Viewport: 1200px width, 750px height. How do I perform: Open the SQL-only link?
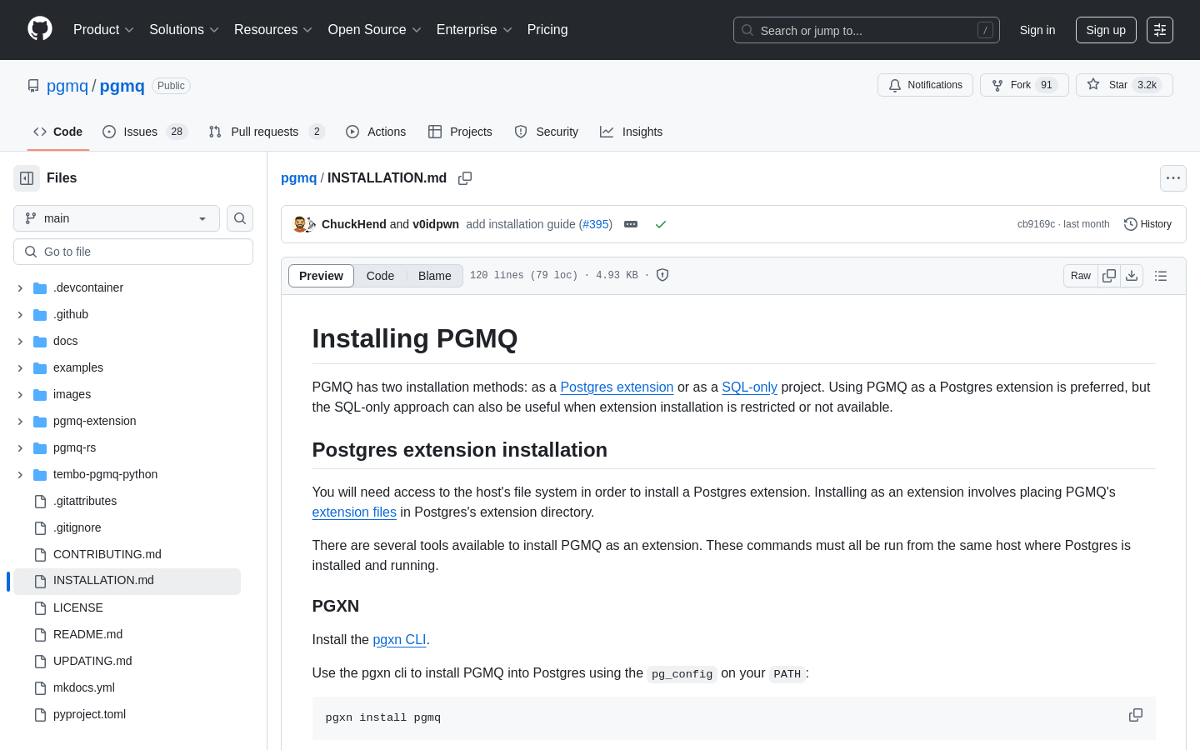click(749, 387)
